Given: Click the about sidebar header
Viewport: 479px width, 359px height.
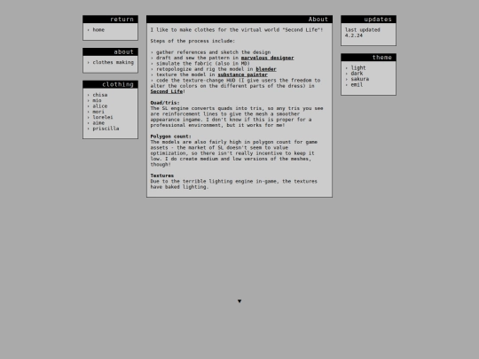Looking at the screenshot, I should click(x=110, y=52).
